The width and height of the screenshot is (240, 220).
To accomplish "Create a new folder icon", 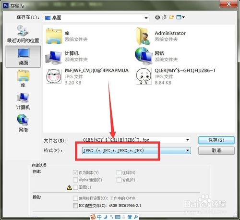I will pyautogui.click(x=171, y=17).
